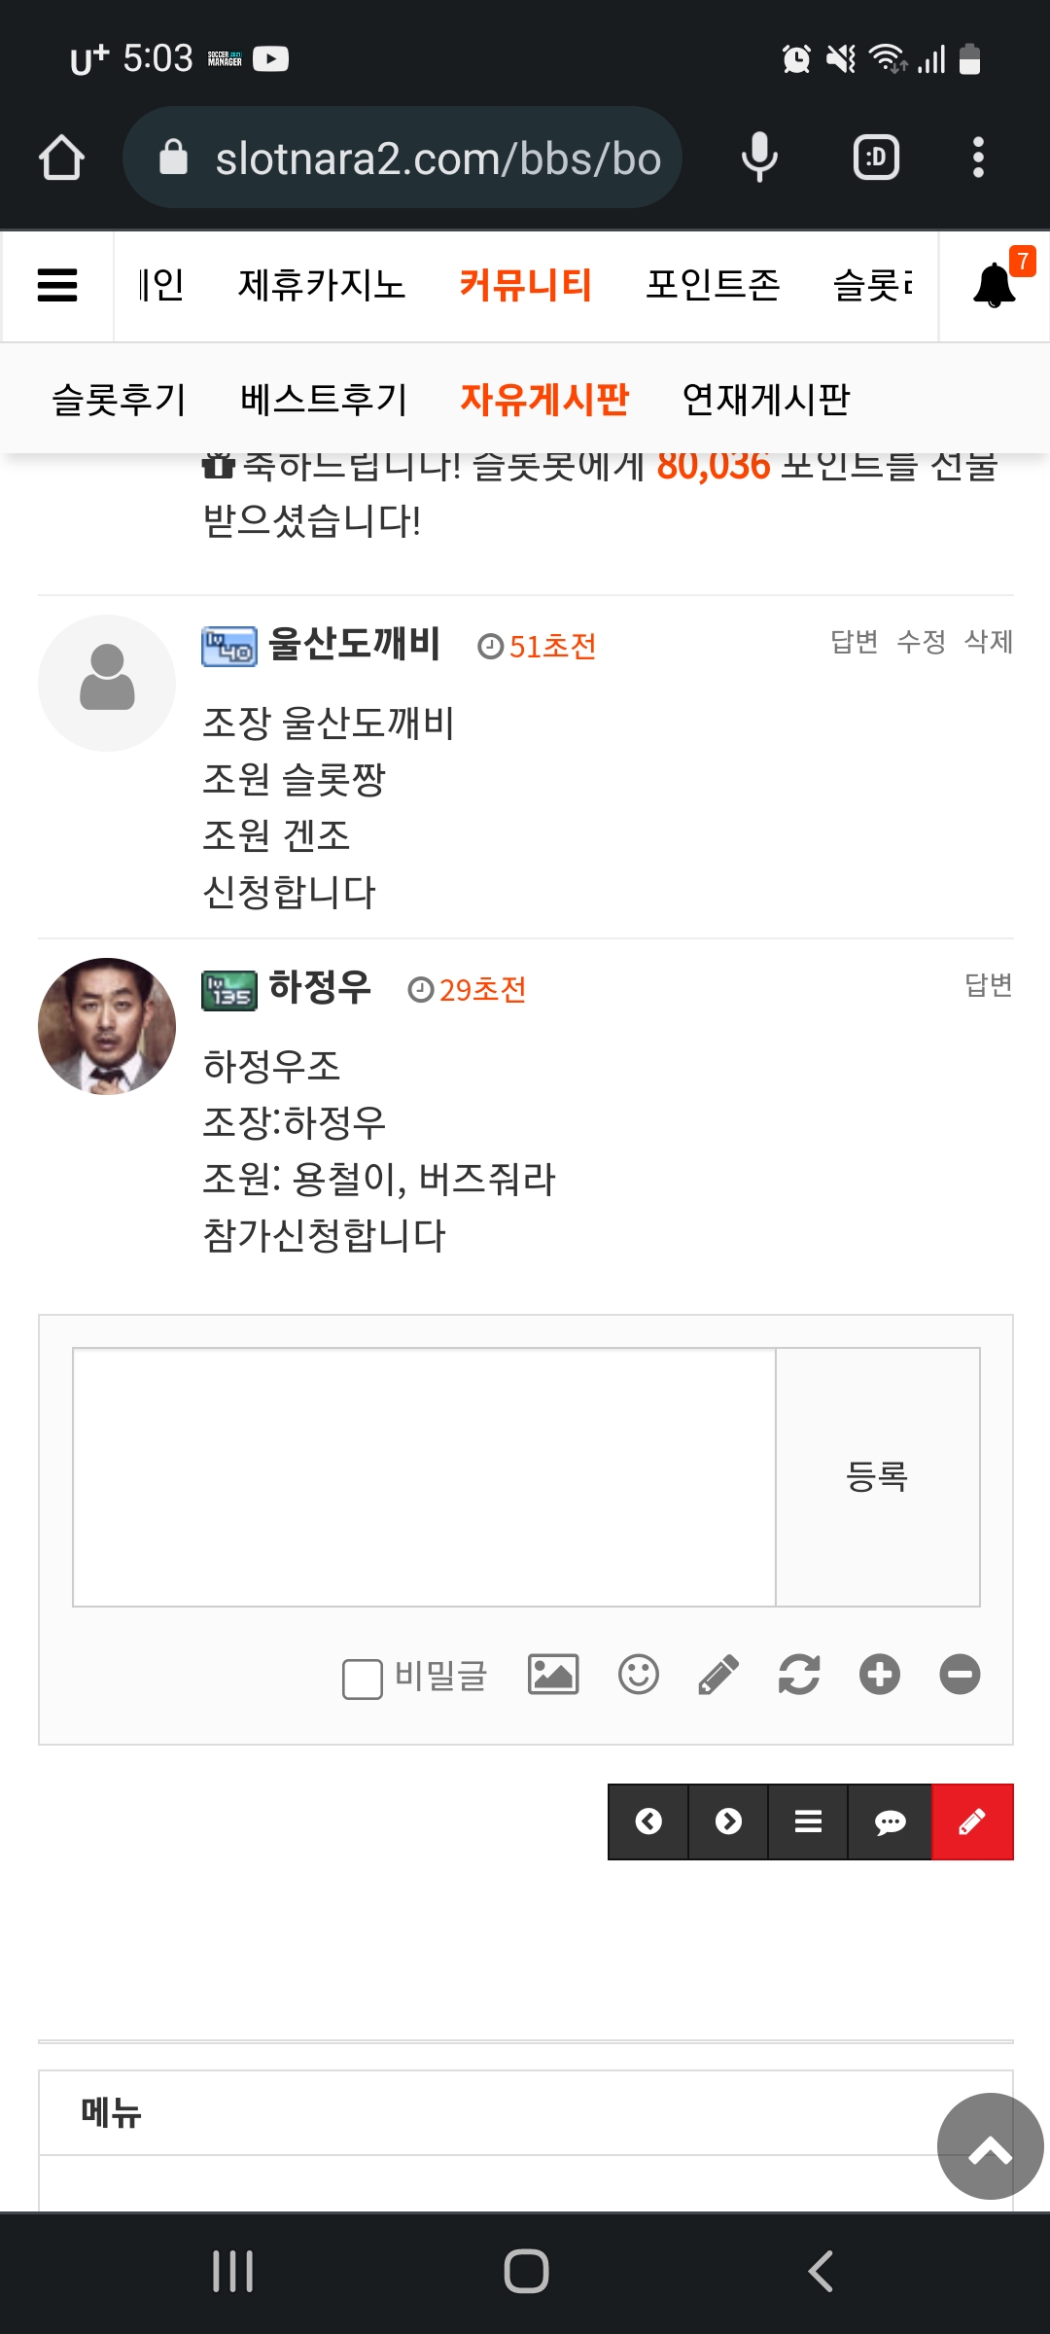
Task: Click the red write-post pencil button
Action: pyautogui.click(x=972, y=1821)
